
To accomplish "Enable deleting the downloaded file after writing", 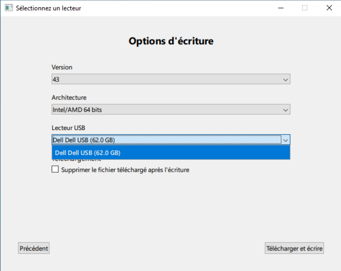I will [55, 170].
